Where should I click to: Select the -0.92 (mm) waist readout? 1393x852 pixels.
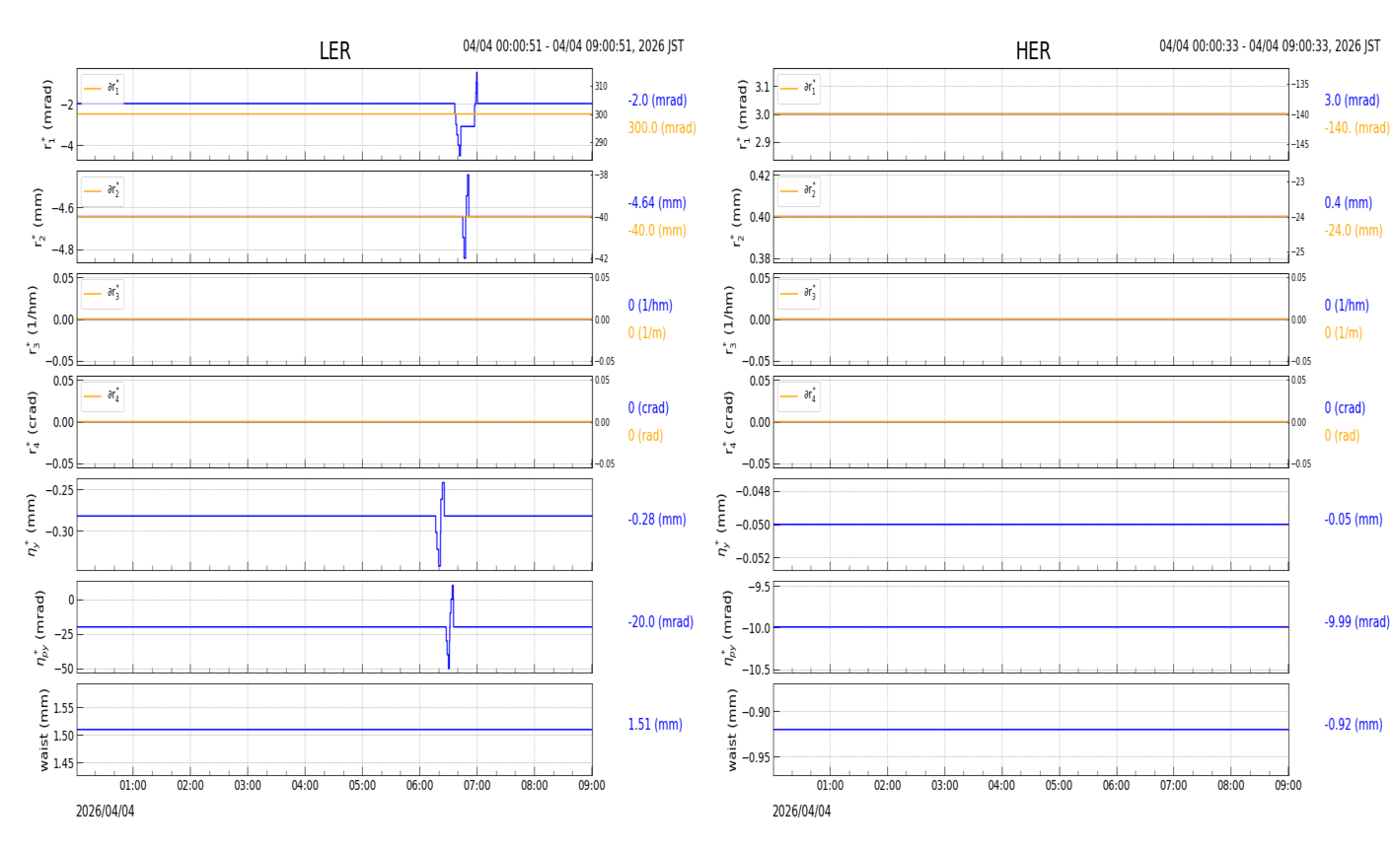(1354, 725)
